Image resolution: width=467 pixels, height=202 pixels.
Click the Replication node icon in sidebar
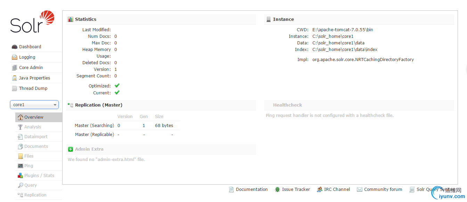21,195
